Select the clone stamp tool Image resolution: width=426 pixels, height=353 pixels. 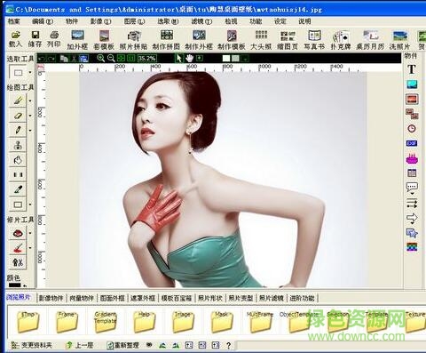(18, 145)
